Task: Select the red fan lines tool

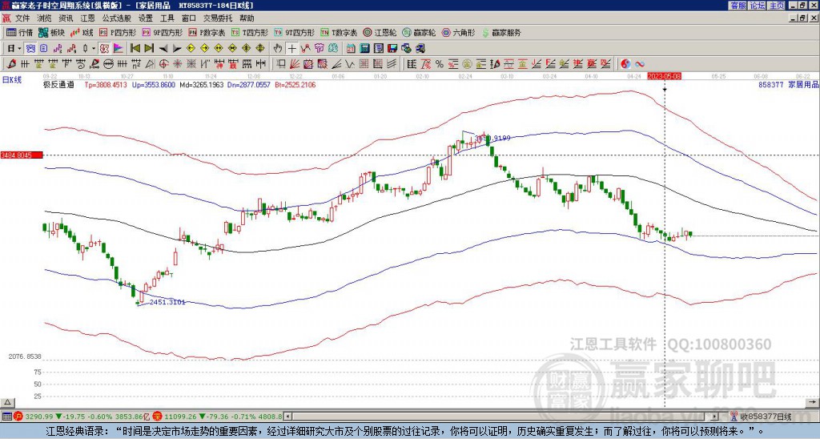Action: pyautogui.click(x=294, y=64)
